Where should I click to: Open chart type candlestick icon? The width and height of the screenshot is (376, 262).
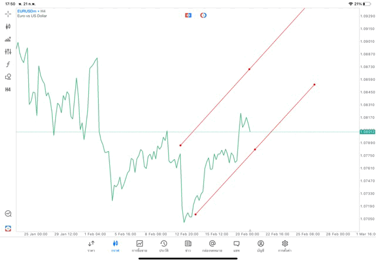(x=8, y=26)
